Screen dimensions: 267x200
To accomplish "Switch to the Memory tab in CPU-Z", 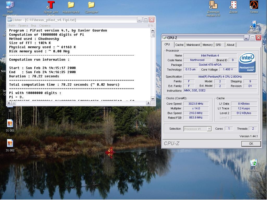I will 207,45.
